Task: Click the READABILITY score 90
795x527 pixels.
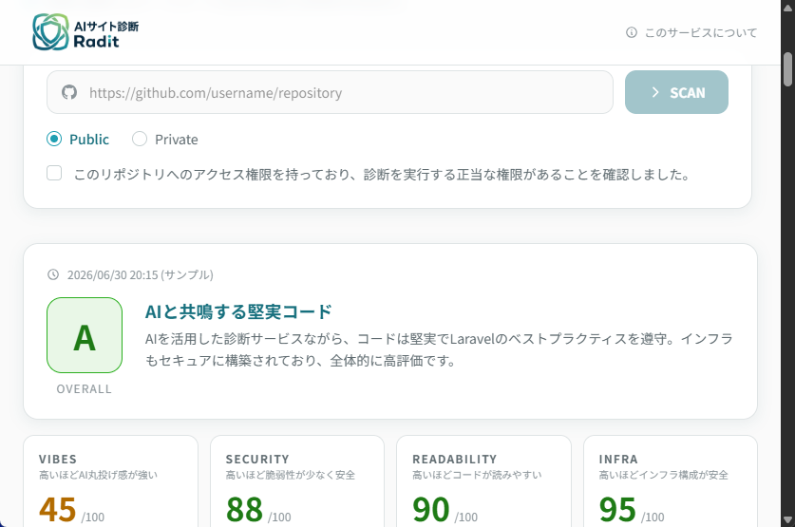Action: coord(431,509)
